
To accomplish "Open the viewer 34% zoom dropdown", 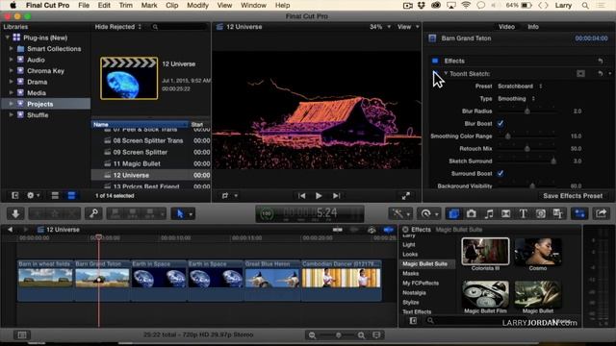I will pos(380,27).
